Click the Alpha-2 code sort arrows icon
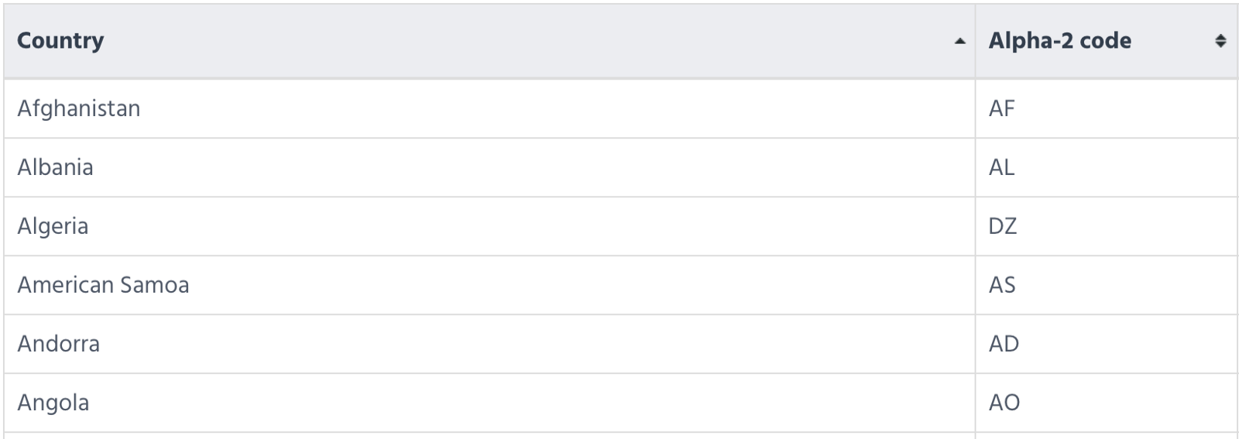 1220,41
